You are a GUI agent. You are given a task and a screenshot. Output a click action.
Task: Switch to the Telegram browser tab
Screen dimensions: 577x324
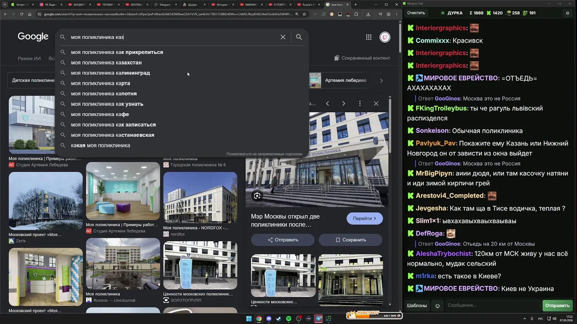coord(165,4)
